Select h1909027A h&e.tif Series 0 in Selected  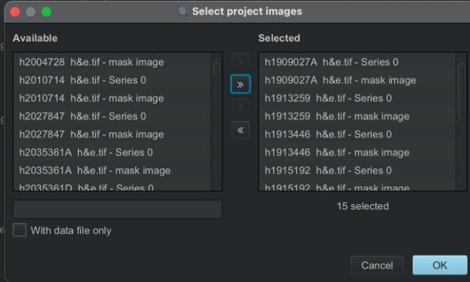[357, 62]
